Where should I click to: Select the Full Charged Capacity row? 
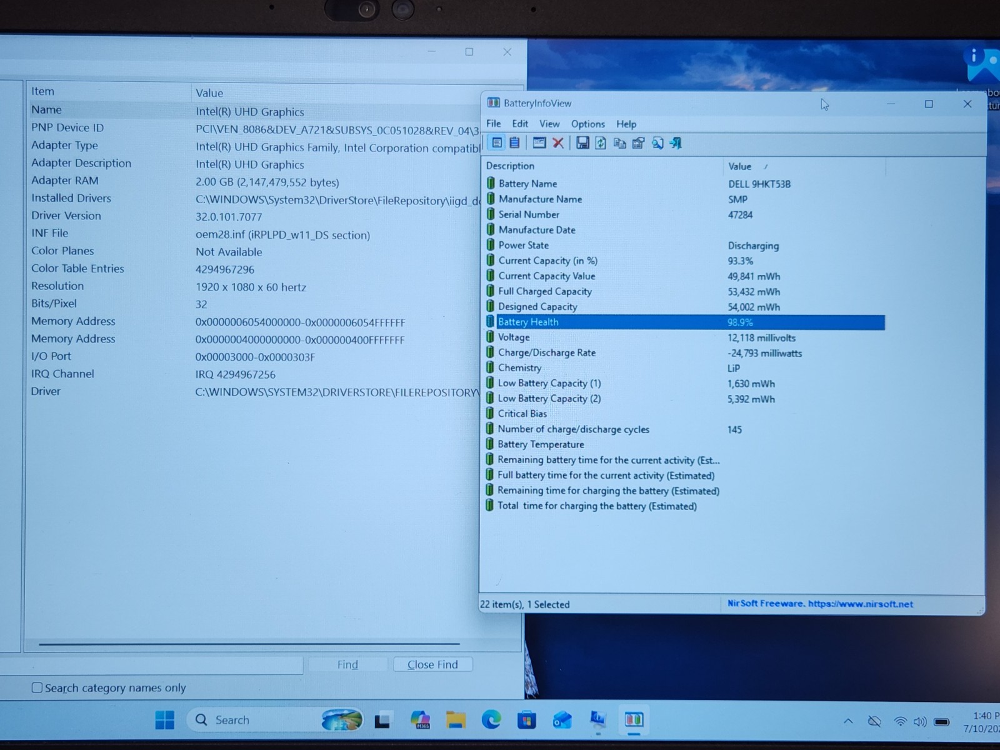pyautogui.click(x=684, y=291)
